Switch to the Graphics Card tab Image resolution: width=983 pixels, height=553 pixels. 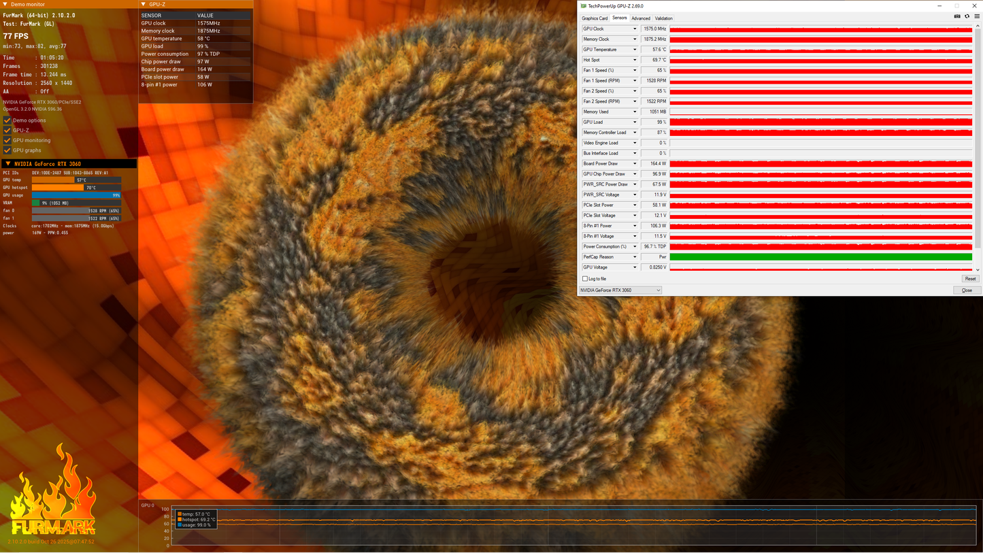click(595, 18)
